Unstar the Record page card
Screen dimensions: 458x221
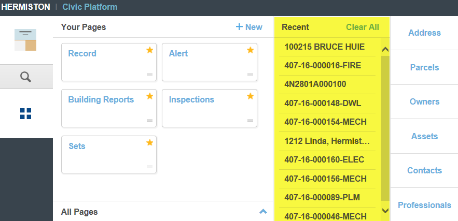pyautogui.click(x=149, y=50)
